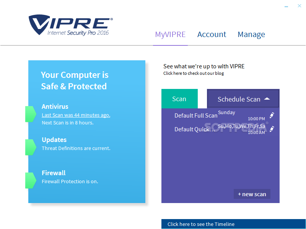This screenshot has width=306, height=229.
Task: Click 'See what we're up to with VIPRE'
Action: pos(204,66)
